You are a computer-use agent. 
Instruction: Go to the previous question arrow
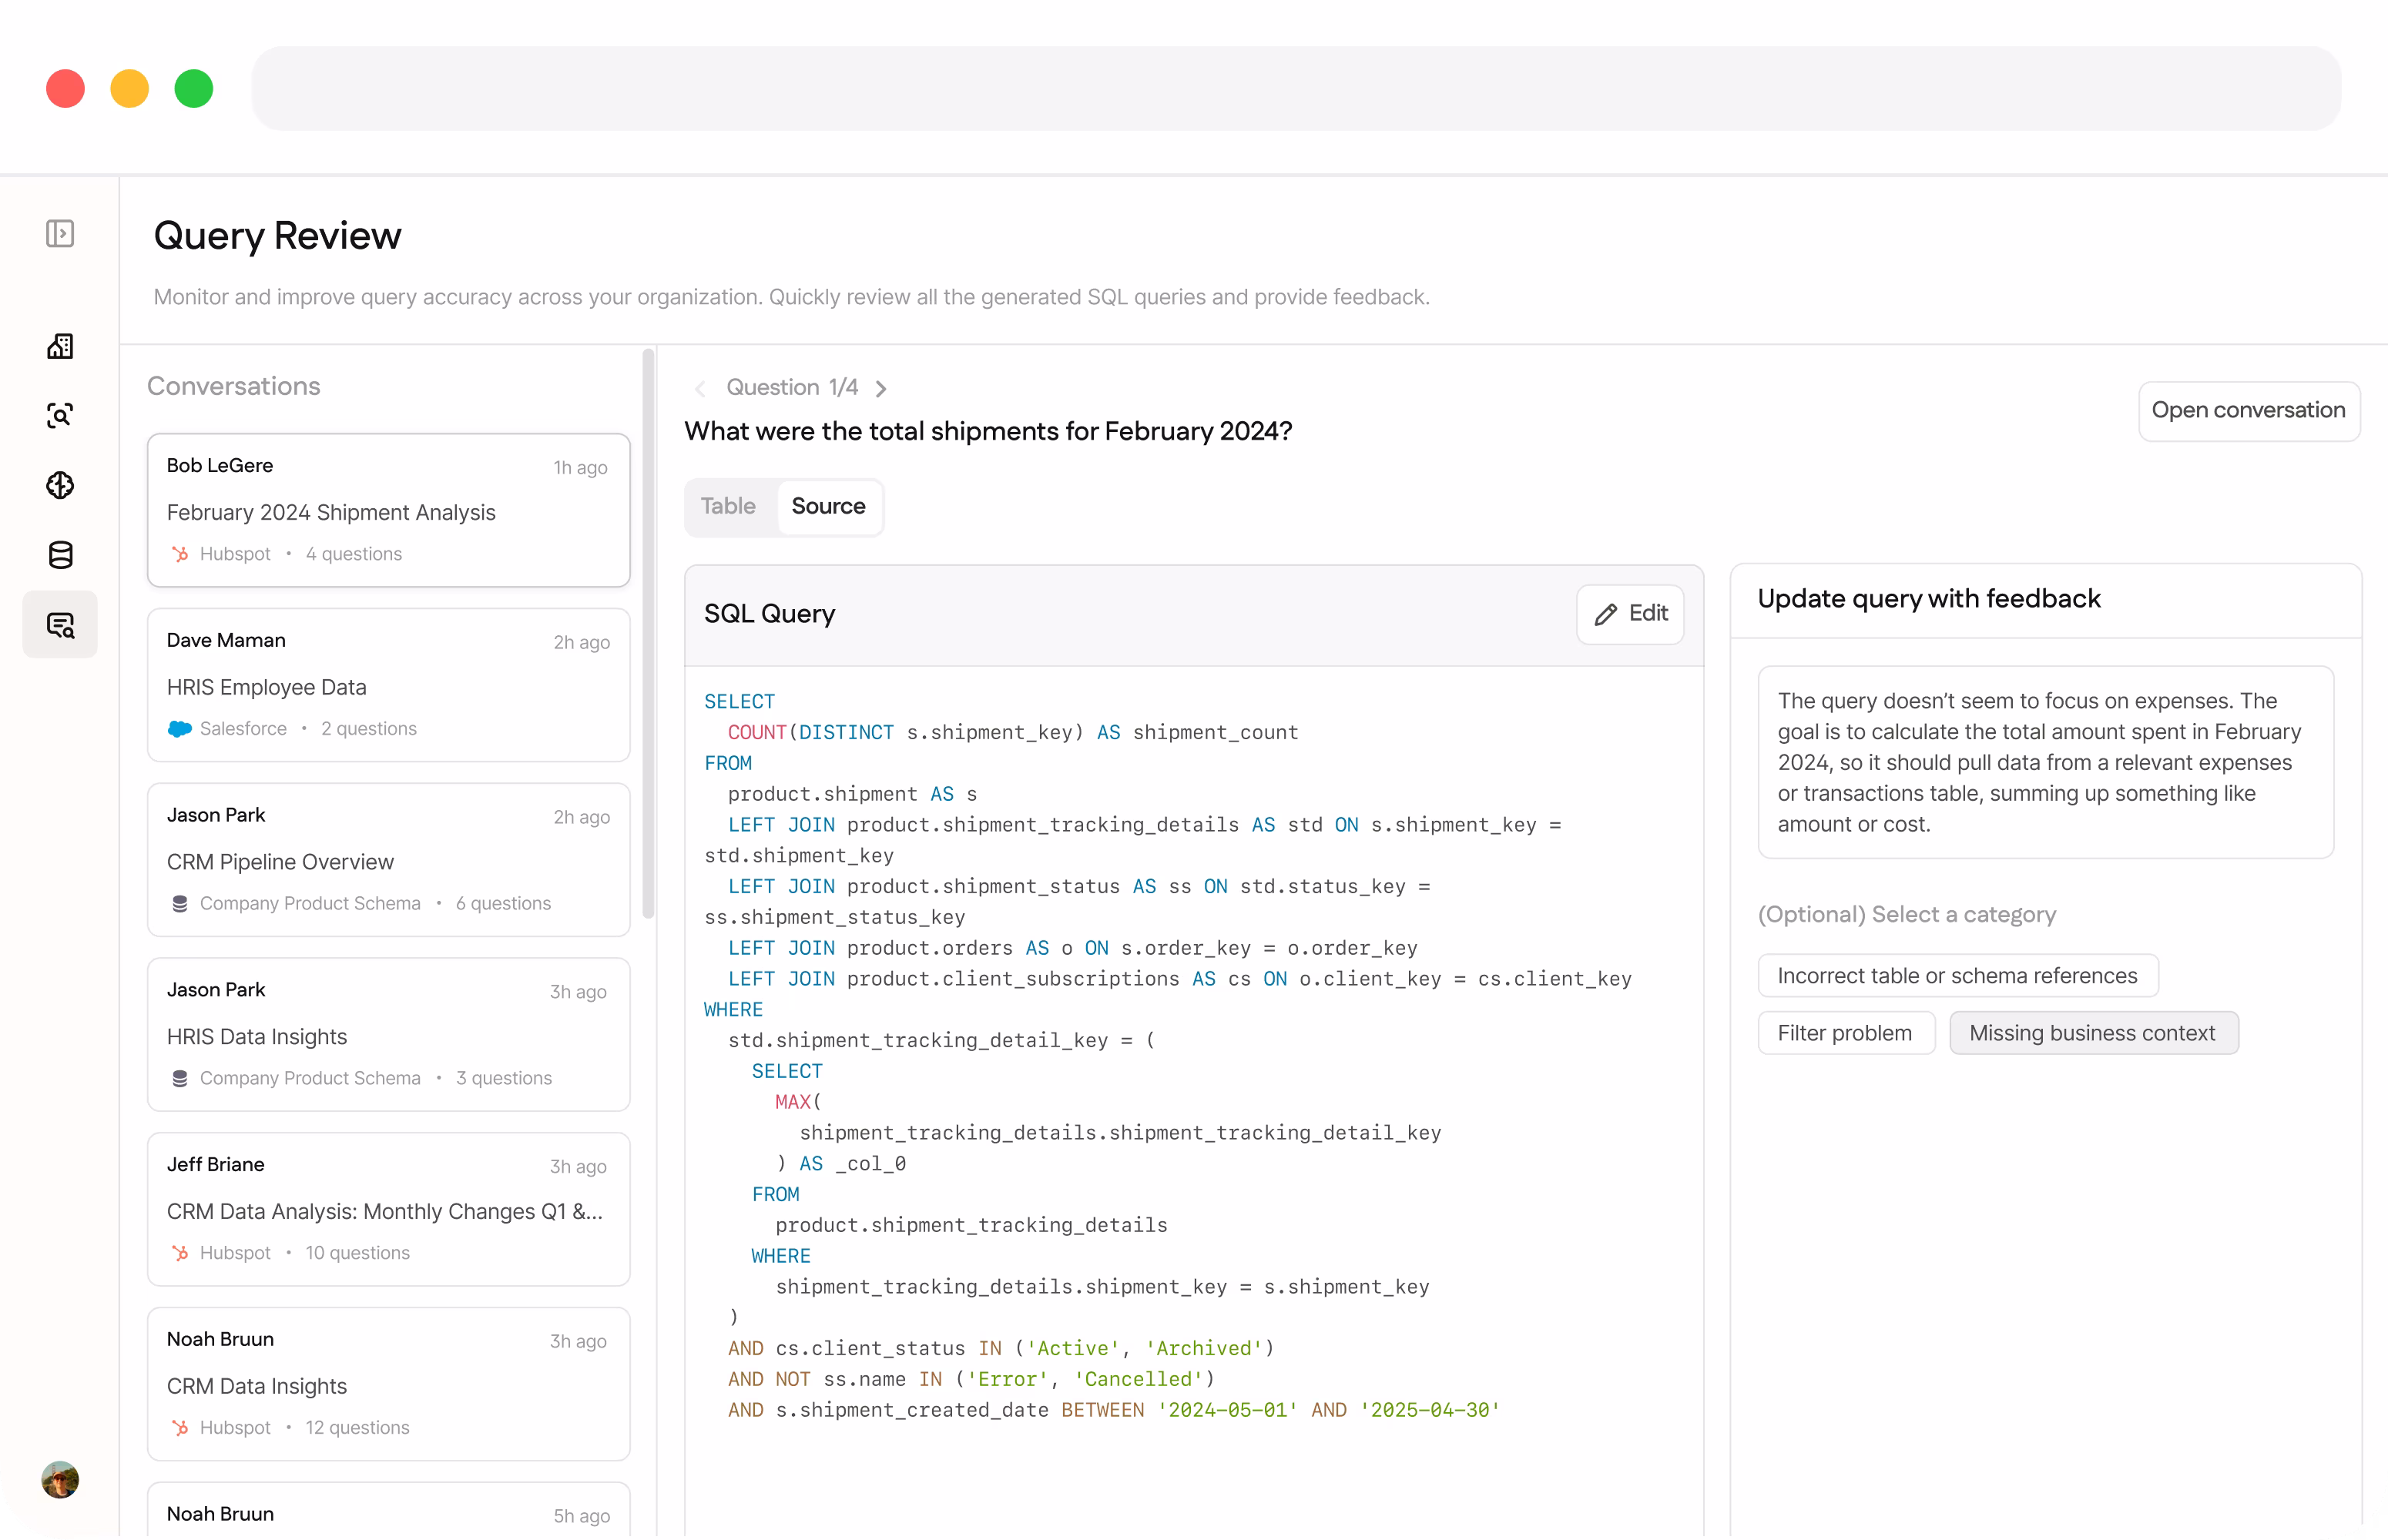(700, 389)
